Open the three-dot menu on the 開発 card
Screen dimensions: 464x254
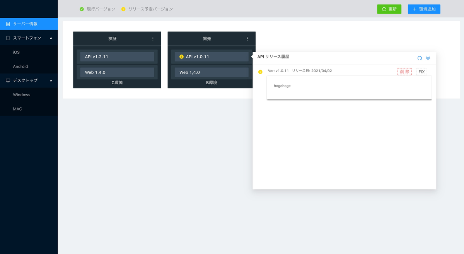coord(247,39)
